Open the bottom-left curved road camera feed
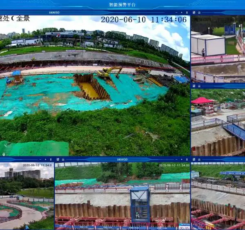The image size is (245, 230). coord(27,196)
